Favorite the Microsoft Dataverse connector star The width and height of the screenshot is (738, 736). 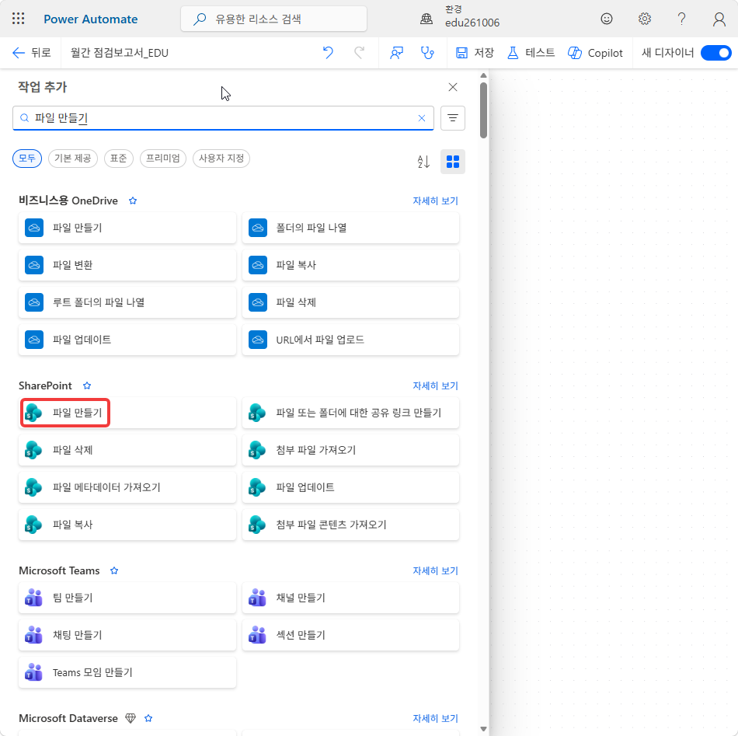coord(148,719)
